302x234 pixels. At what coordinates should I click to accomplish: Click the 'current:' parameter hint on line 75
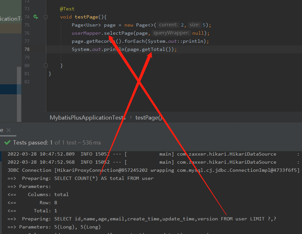pos(168,25)
